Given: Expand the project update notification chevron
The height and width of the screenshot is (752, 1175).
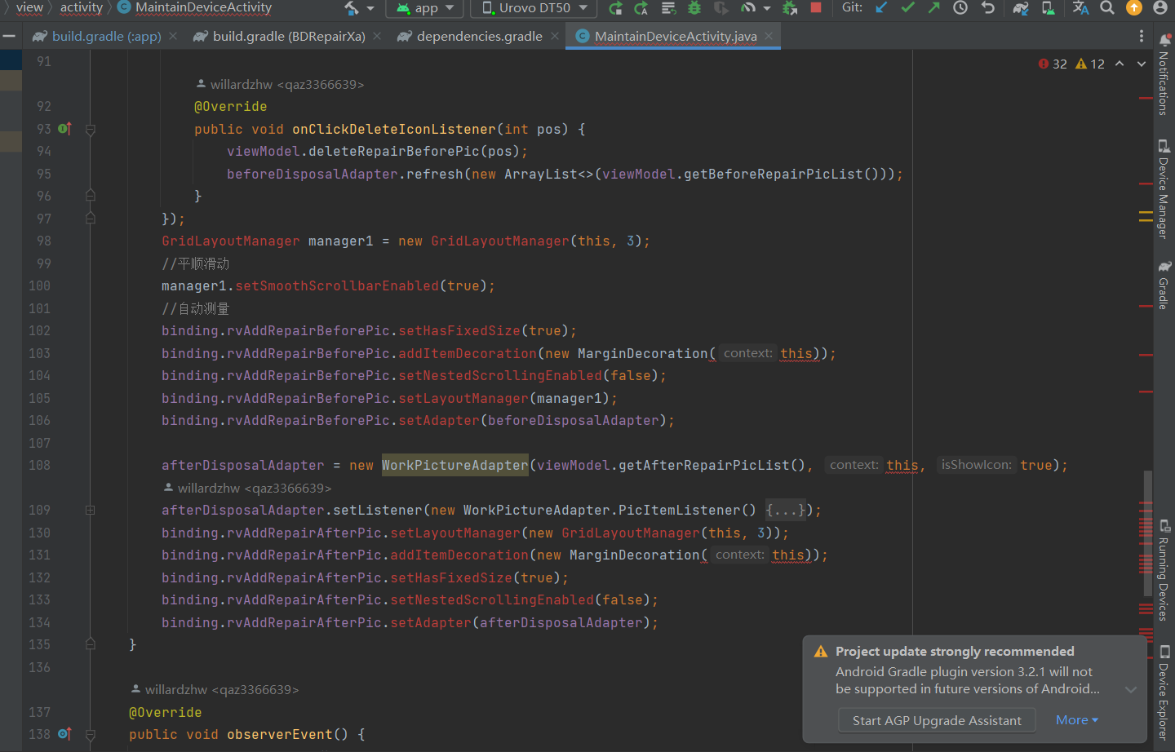Looking at the screenshot, I should [x=1131, y=689].
